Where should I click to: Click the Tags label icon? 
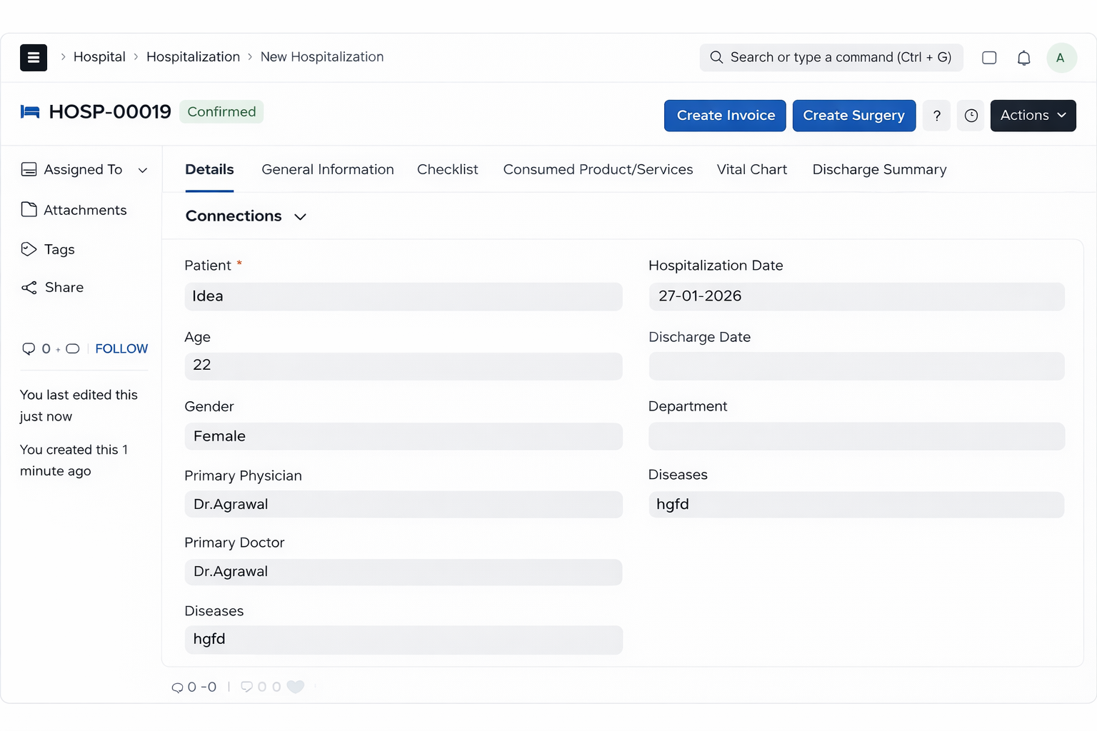[29, 249]
